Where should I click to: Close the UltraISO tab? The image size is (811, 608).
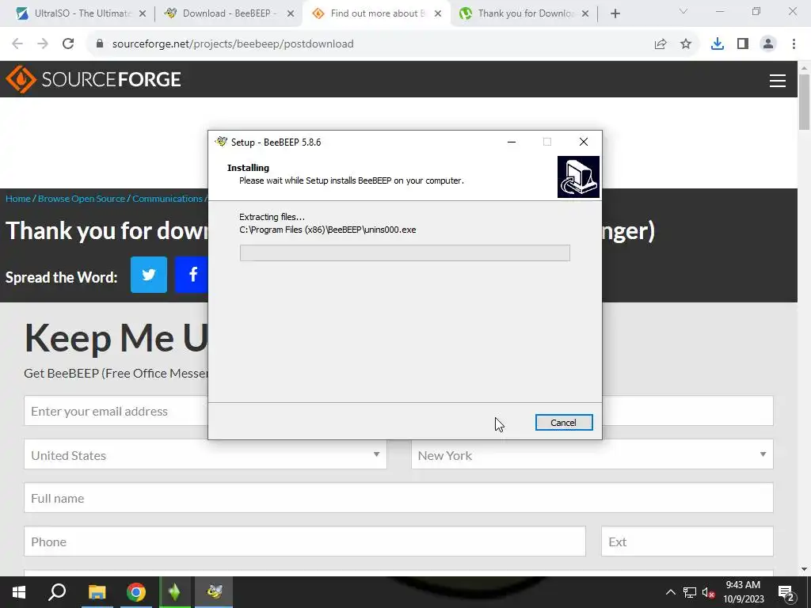point(143,14)
